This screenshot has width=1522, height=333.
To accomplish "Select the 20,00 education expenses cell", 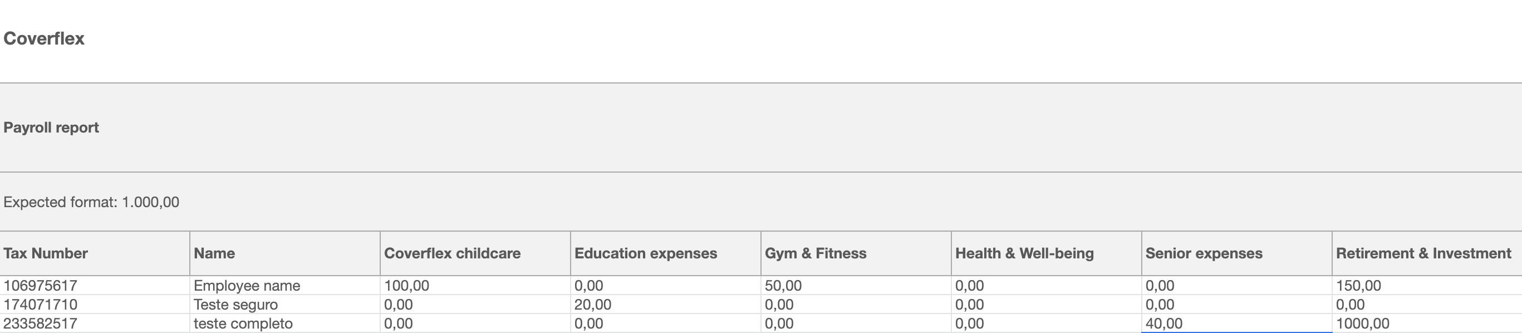I will tap(666, 305).
